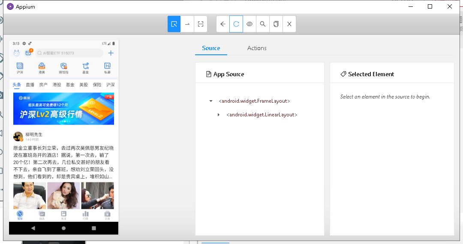
Task: Expand the android.widget.LinearLayout node
Action: click(219, 115)
